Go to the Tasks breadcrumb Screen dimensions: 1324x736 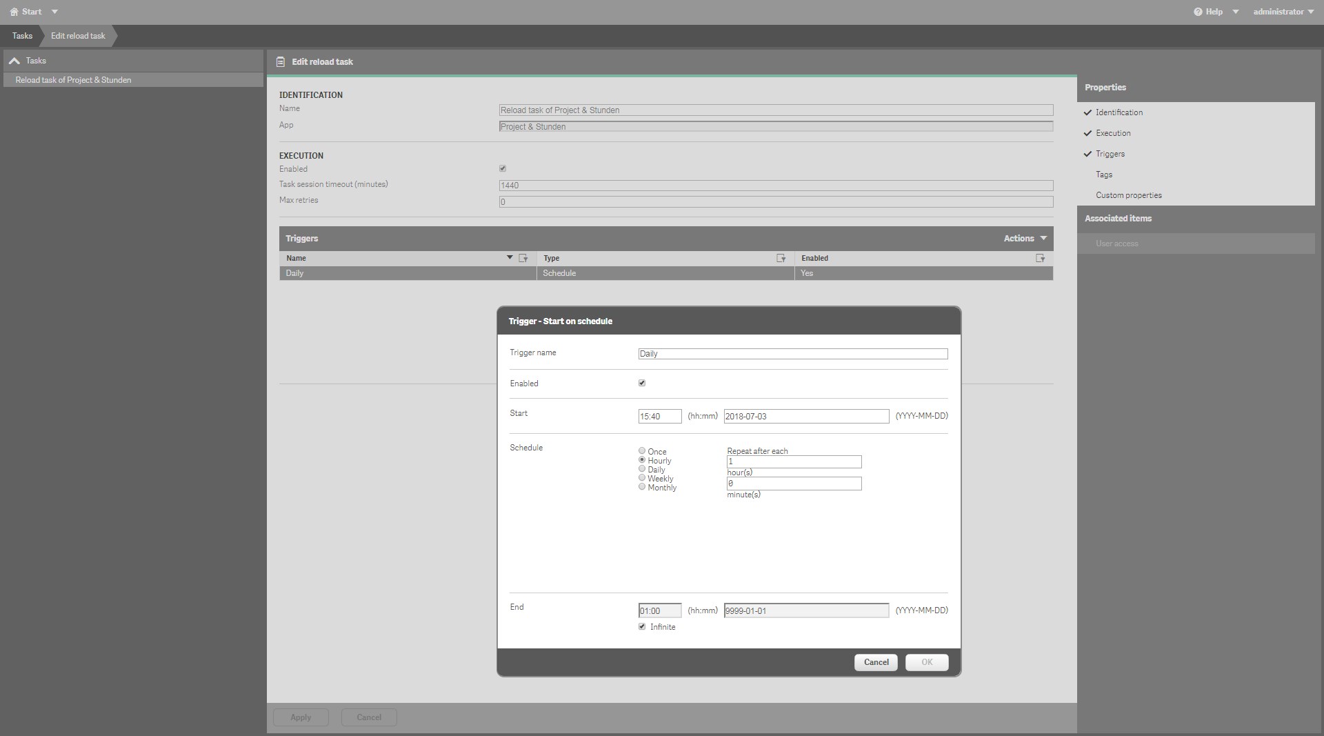22,36
